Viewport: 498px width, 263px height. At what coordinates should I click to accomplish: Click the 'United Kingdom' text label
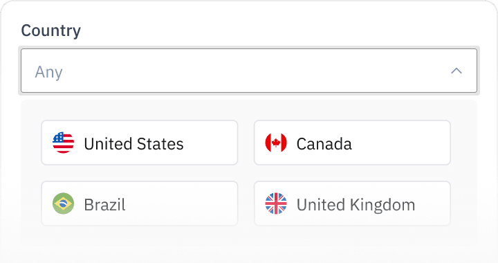tap(356, 205)
